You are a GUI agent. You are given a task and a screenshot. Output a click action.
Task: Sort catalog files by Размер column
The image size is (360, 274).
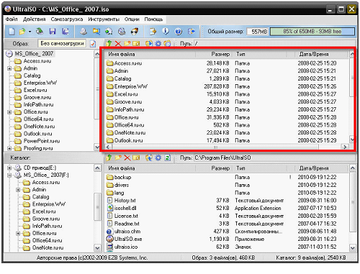[x=215, y=168]
